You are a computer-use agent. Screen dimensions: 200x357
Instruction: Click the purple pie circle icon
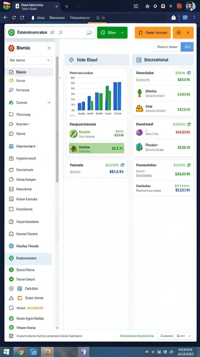[139, 132]
